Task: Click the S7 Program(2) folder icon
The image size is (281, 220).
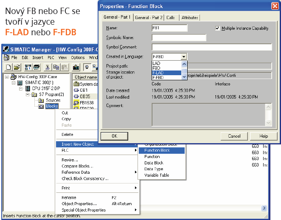Action: (34, 94)
